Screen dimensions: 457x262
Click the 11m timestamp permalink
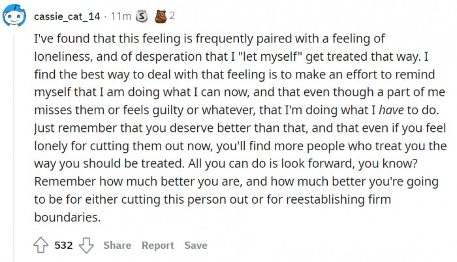point(121,16)
